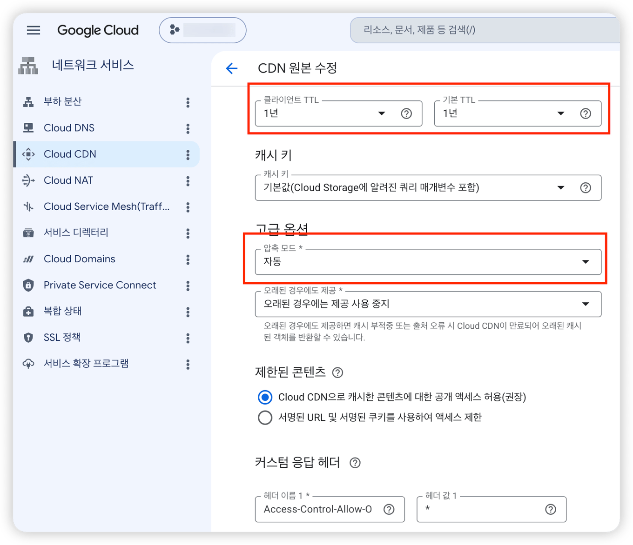
Task: Open more options for Cloud NAT
Action: pyautogui.click(x=188, y=181)
